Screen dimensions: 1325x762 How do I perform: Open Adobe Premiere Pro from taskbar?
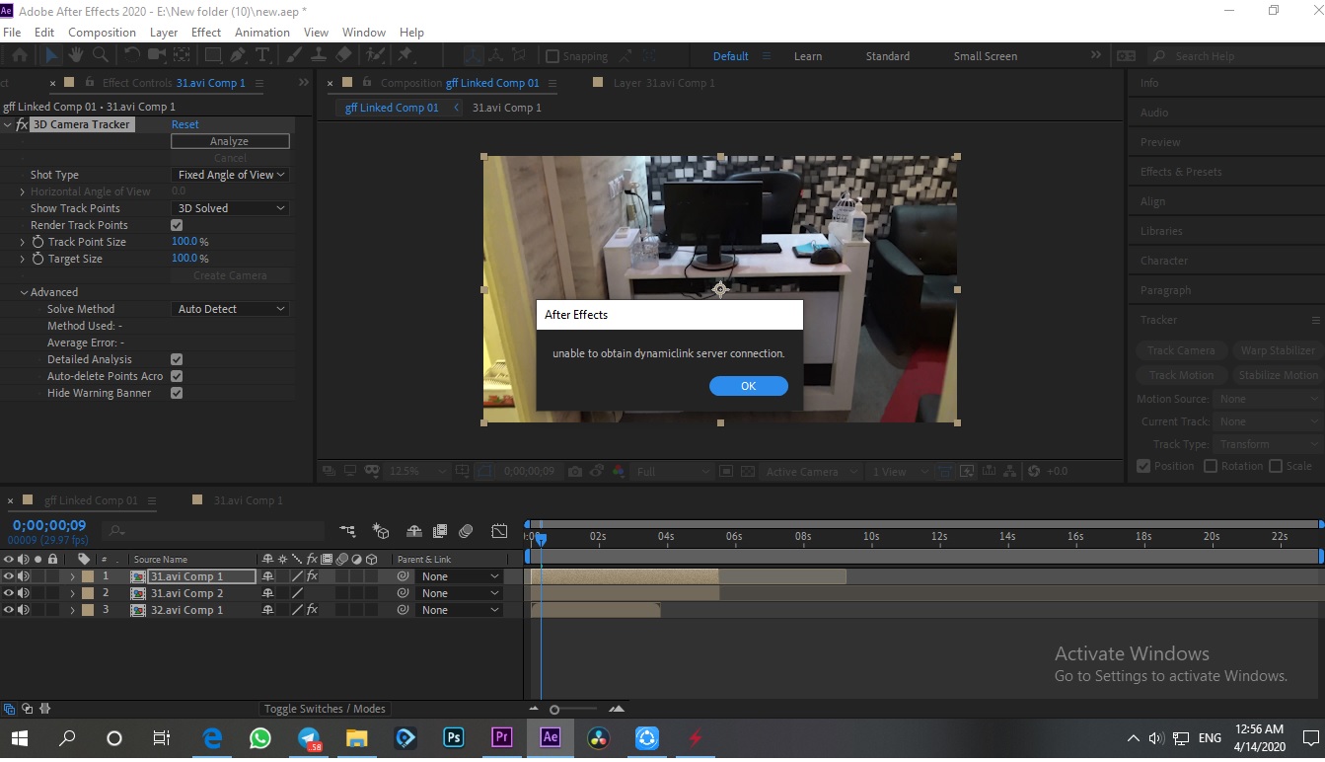pyautogui.click(x=501, y=737)
